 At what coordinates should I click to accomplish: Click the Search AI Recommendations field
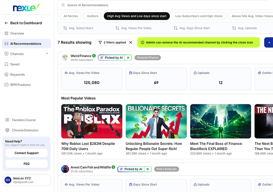click(x=165, y=5)
